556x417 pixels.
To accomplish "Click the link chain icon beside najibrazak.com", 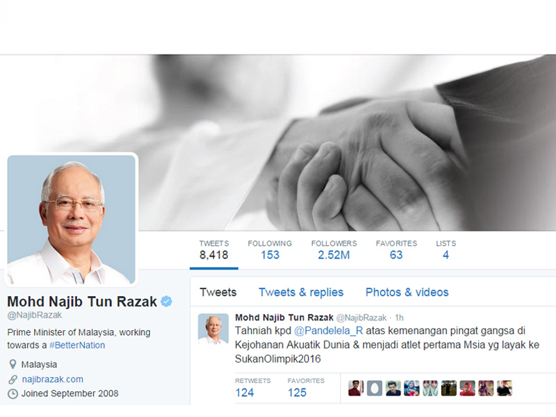I will coord(13,379).
